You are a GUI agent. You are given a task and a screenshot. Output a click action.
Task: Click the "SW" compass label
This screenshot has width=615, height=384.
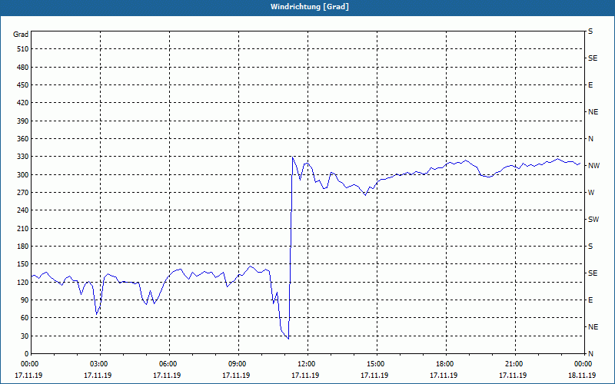(593, 220)
